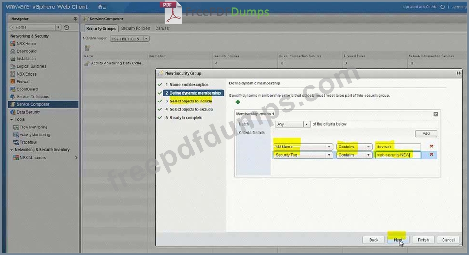This screenshot has width=469, height=255.
Task: Open Contains dropdown in VM Name row
Action: [354, 147]
